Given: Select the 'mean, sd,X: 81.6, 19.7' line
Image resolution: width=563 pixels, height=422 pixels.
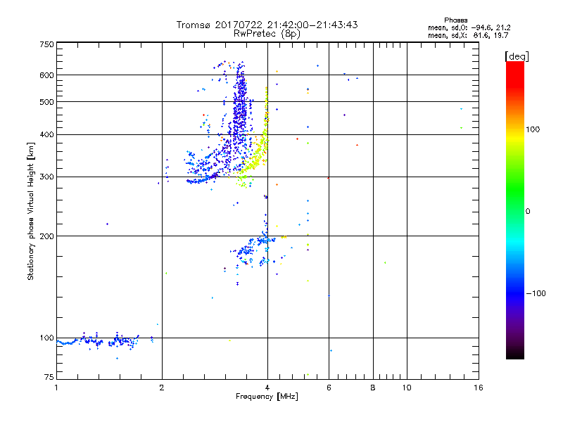Looking at the screenshot, I should (468, 35).
